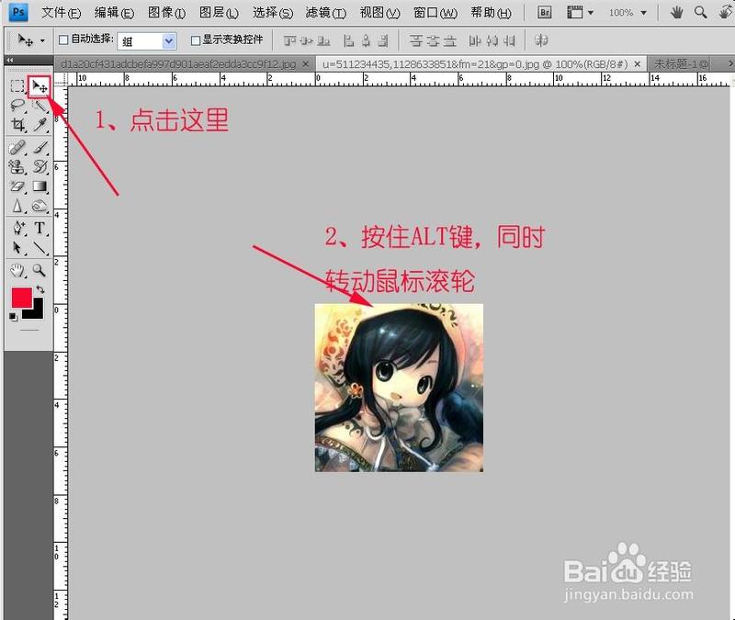Select the Lasso tool
Image resolution: width=735 pixels, height=620 pixels.
[x=17, y=105]
